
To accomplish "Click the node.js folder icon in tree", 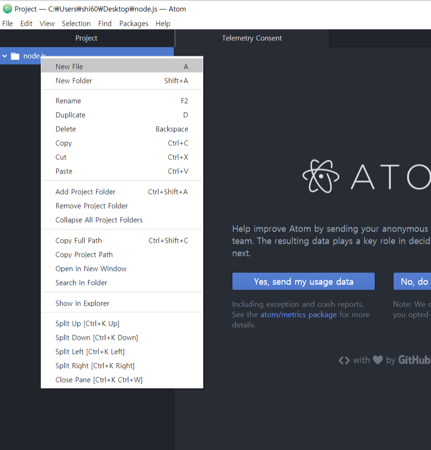I will coord(15,56).
